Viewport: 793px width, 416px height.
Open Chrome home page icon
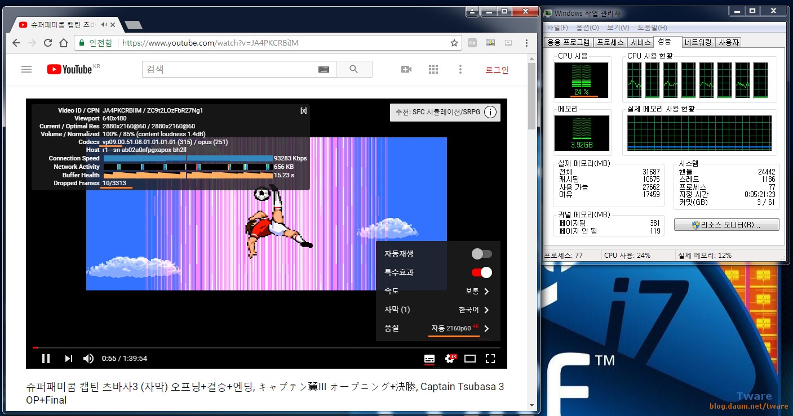coord(64,43)
